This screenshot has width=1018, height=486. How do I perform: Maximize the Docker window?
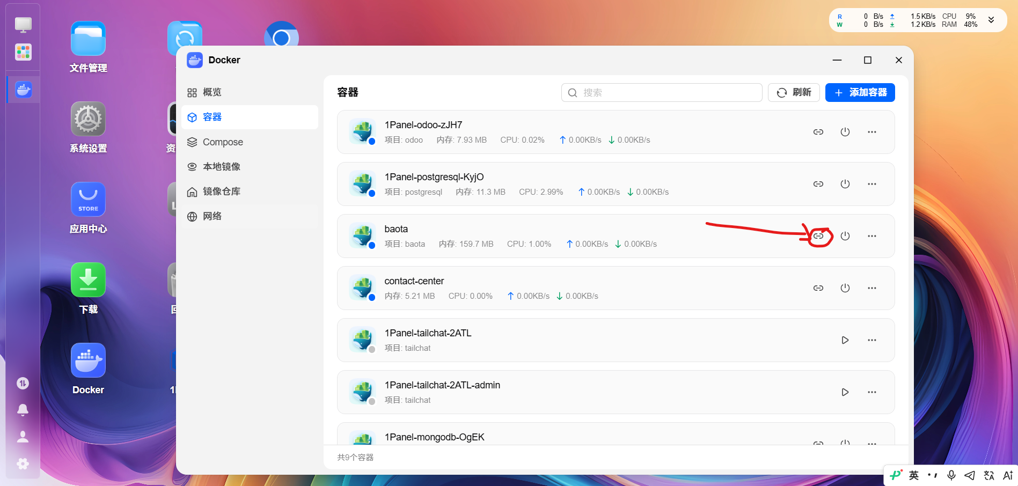(x=867, y=60)
